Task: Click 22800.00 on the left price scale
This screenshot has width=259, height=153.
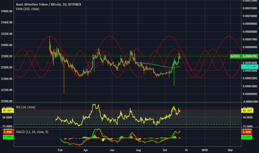Action: click(x=7, y=56)
